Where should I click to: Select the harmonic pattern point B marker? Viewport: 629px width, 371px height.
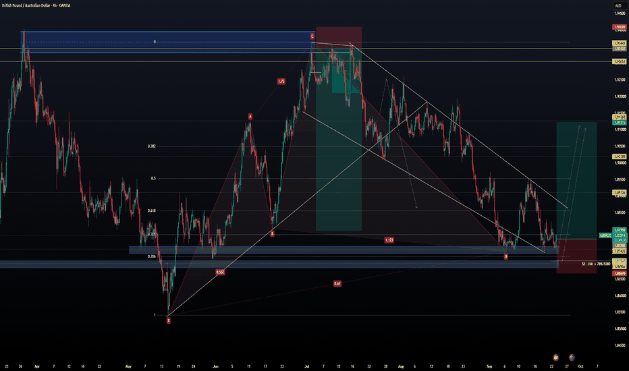272,233
